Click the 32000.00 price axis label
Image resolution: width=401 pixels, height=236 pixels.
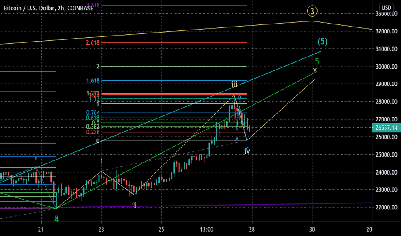pos(386,31)
